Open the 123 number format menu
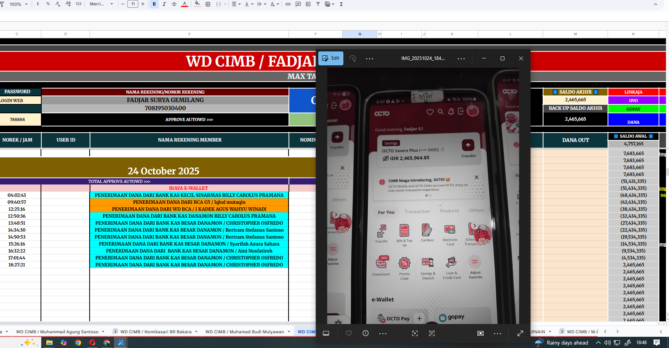Image resolution: width=669 pixels, height=348 pixels. coord(78,4)
